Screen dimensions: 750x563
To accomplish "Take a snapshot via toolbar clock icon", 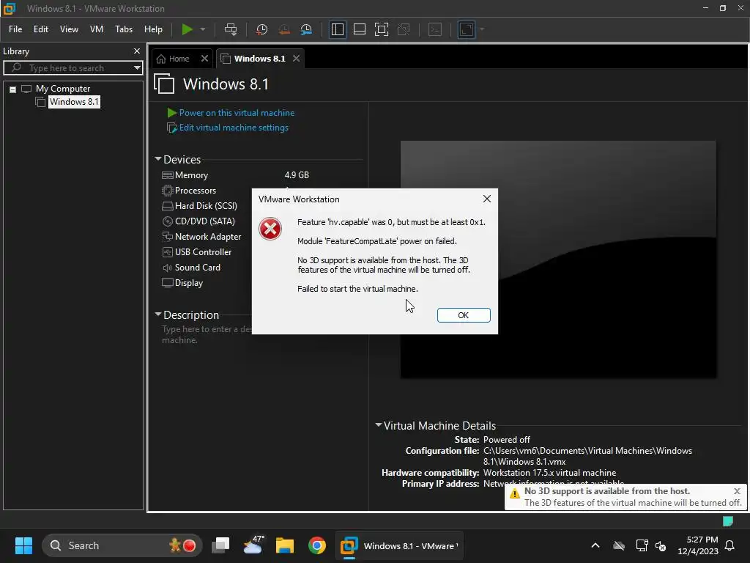I will [261, 29].
